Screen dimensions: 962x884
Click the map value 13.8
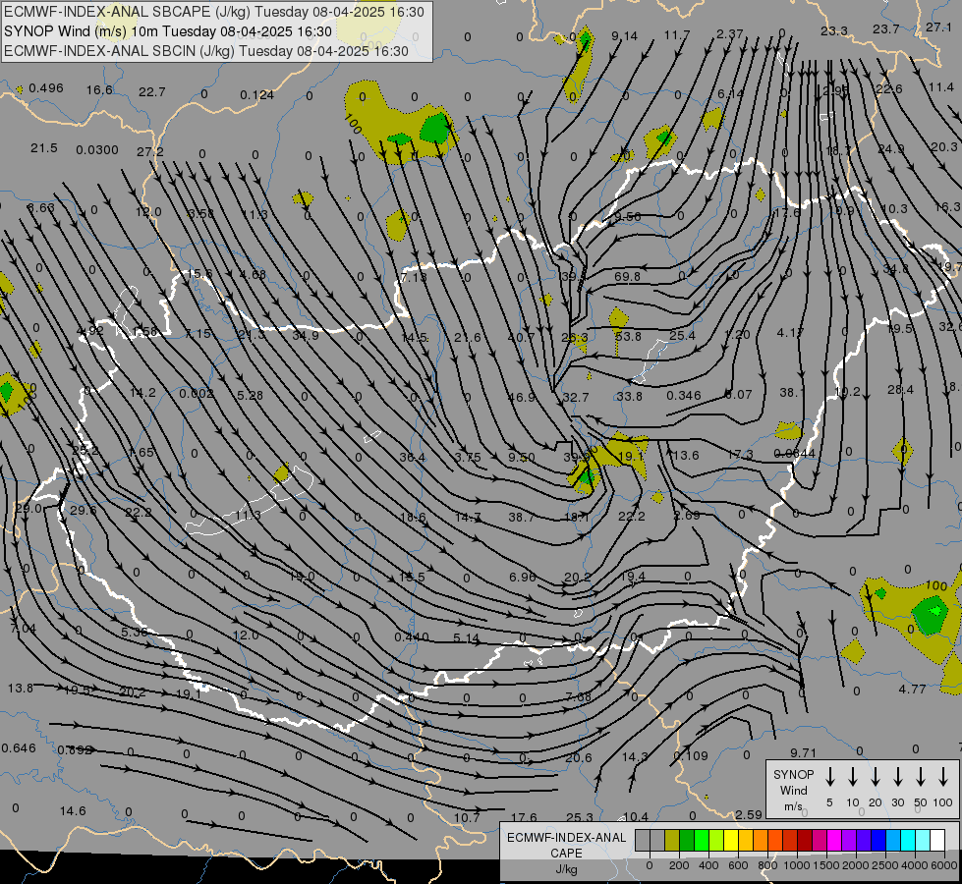(21, 689)
